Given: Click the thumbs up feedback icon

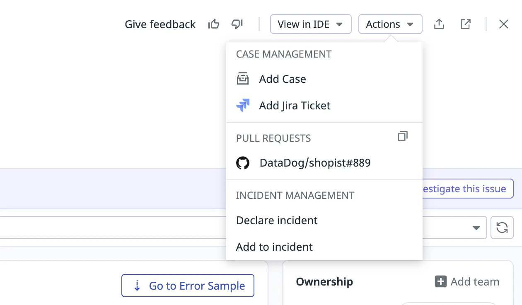Looking at the screenshot, I should [x=214, y=24].
